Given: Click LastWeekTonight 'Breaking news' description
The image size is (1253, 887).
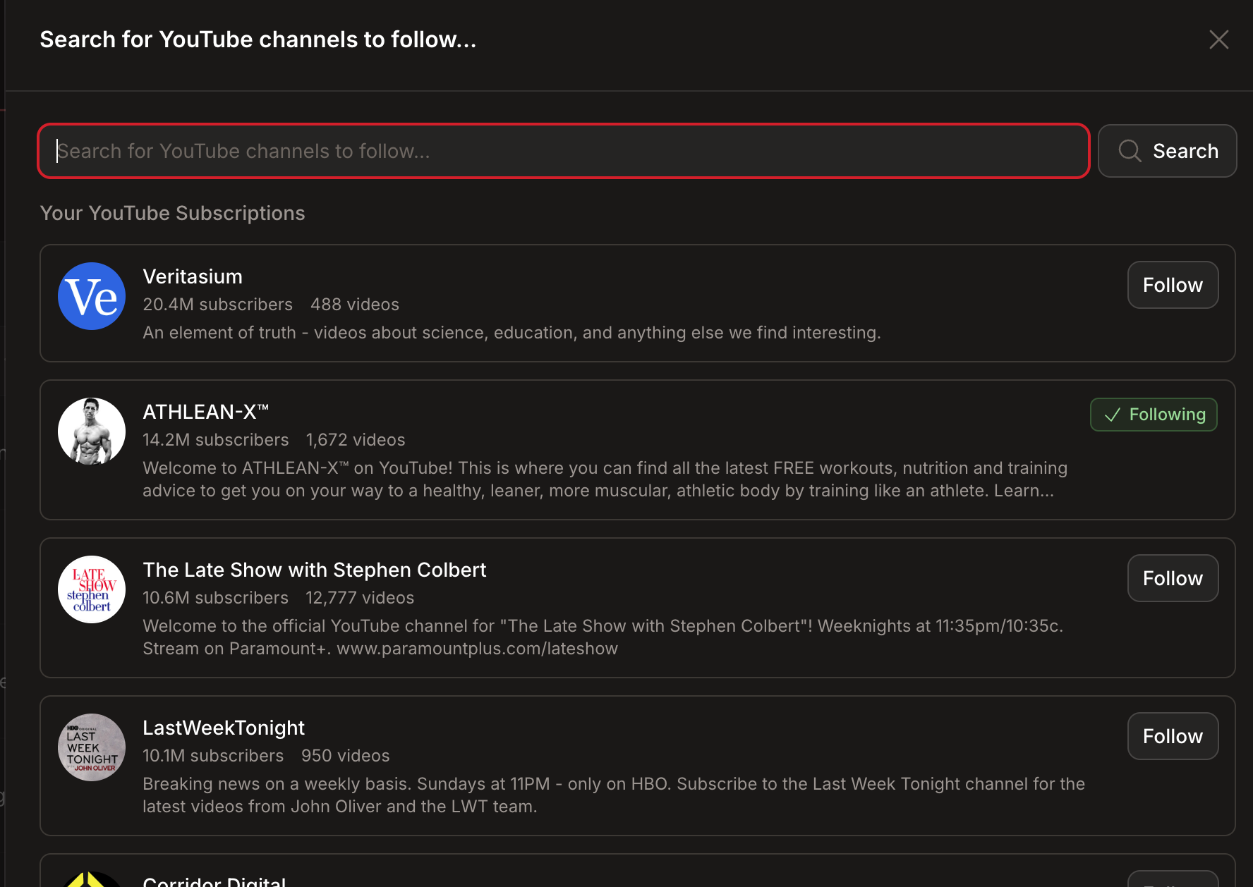Looking at the screenshot, I should (614, 795).
